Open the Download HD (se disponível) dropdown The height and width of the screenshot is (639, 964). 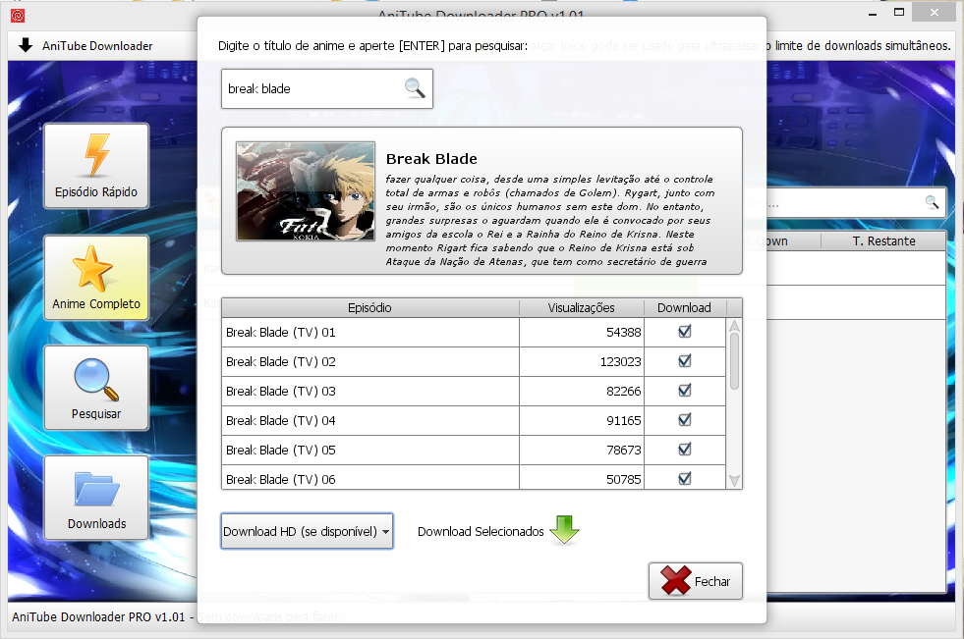(307, 531)
